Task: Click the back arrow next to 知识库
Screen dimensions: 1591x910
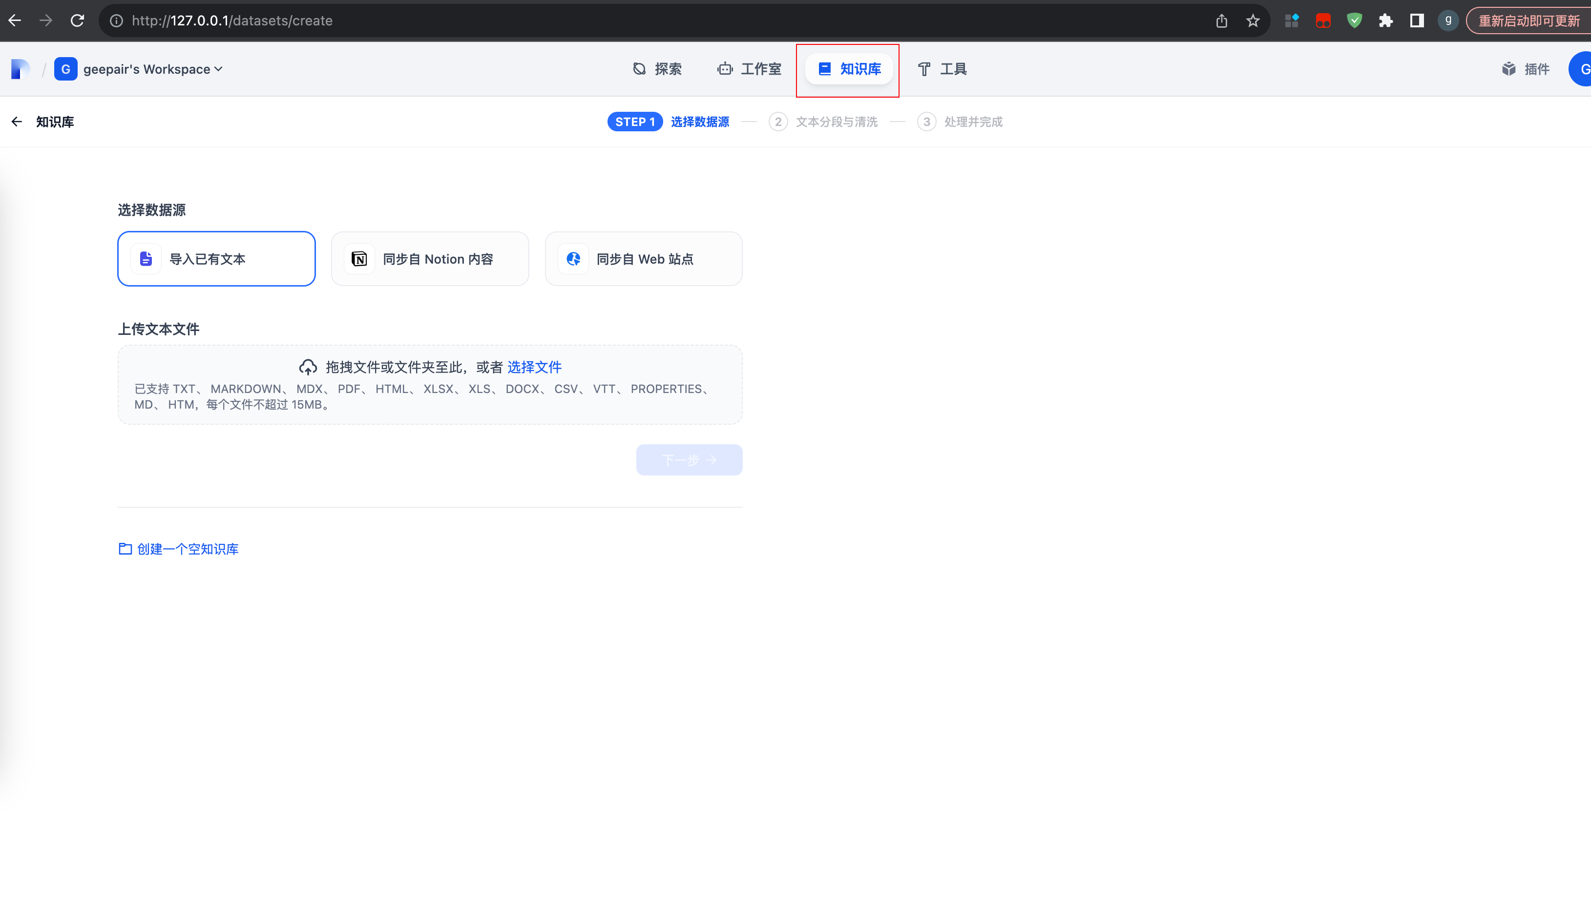Action: pyautogui.click(x=17, y=122)
